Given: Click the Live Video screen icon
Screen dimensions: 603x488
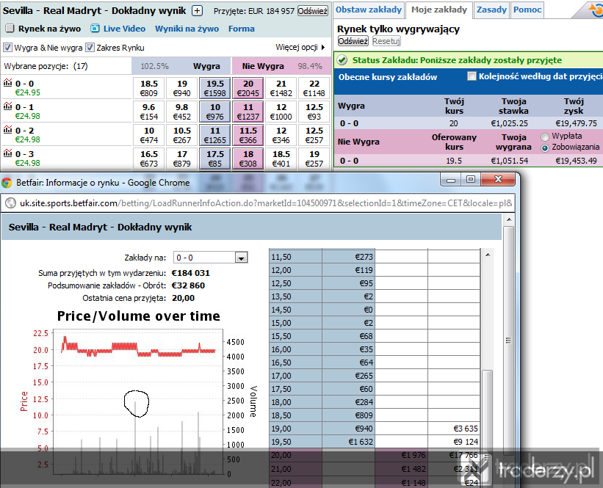Looking at the screenshot, I should [x=95, y=29].
